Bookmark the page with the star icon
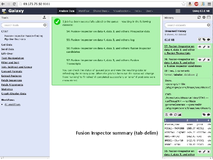The height and width of the screenshot is (160, 213). [183, 4]
